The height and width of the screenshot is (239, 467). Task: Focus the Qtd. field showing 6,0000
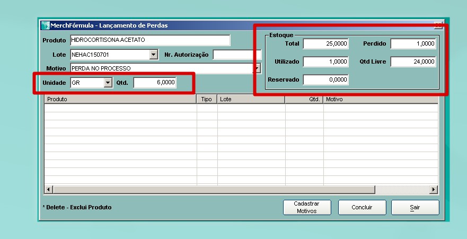155,83
